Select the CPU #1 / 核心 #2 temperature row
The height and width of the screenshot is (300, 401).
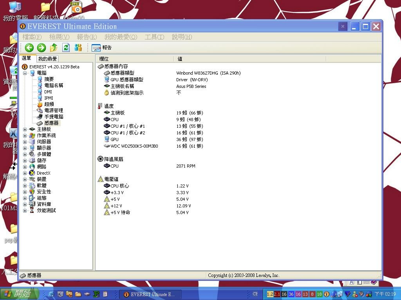pyautogui.click(x=153, y=133)
